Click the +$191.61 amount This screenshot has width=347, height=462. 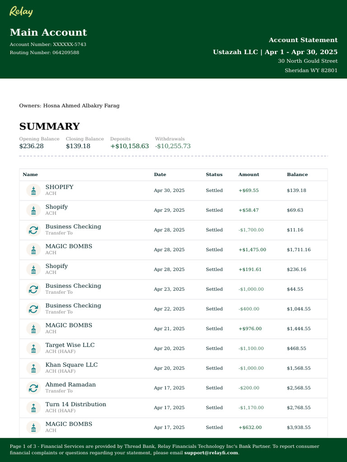pyautogui.click(x=250, y=270)
